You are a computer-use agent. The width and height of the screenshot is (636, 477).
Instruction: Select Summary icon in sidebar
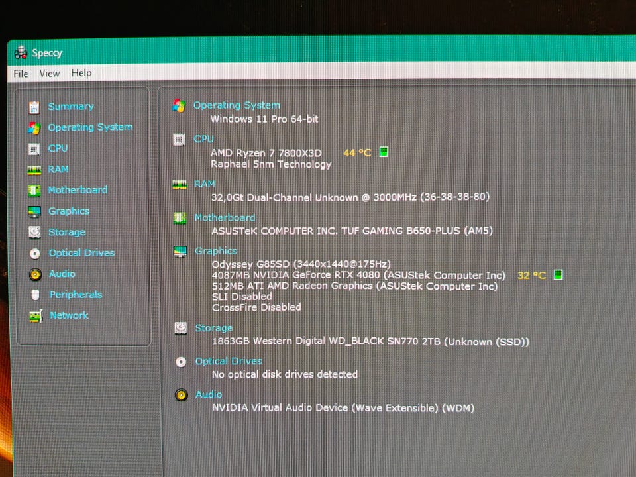[34, 107]
